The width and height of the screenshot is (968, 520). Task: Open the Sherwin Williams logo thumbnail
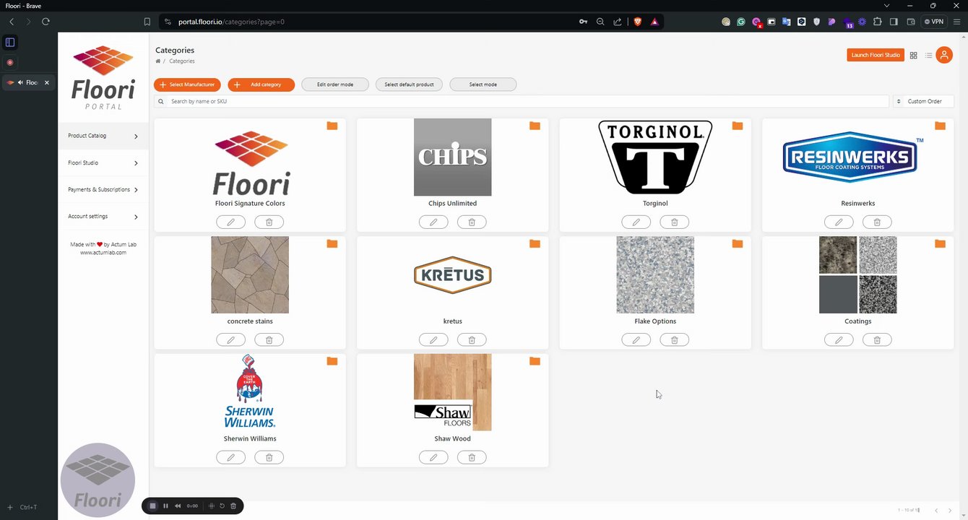coord(250,392)
